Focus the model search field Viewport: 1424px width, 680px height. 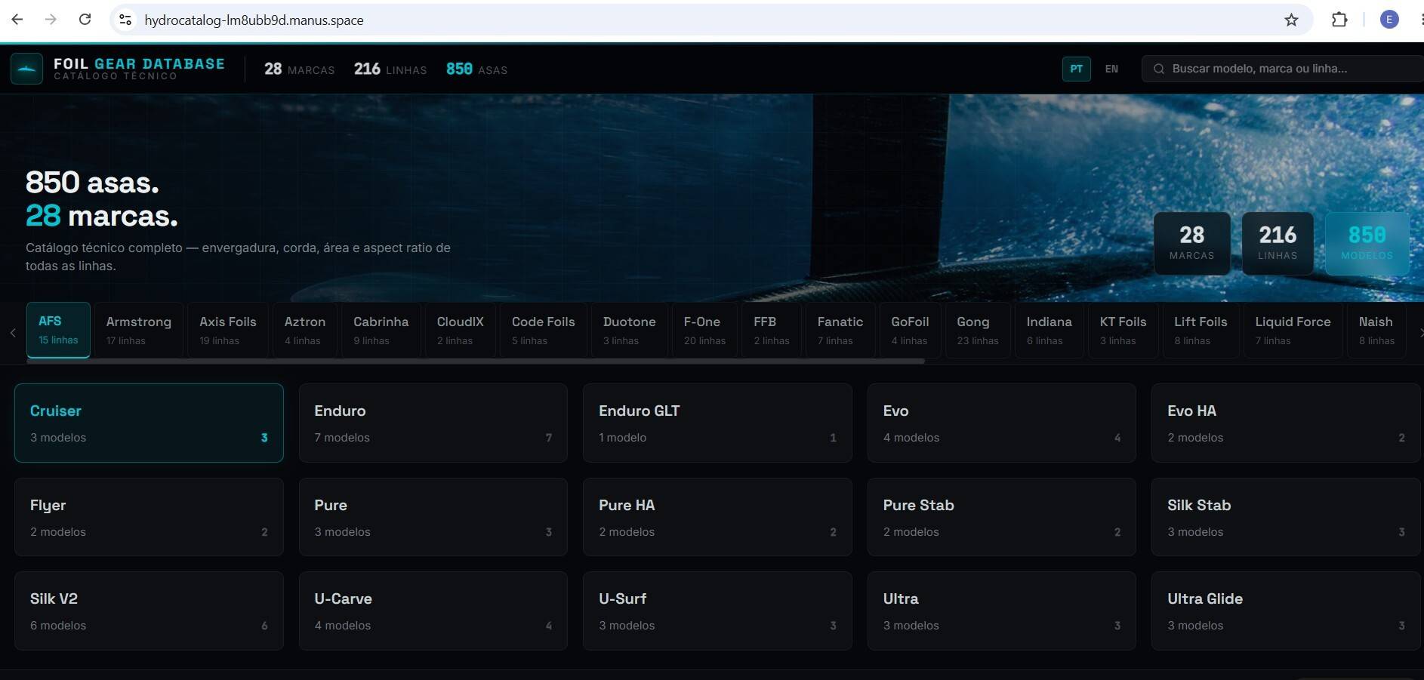[x=1283, y=69]
